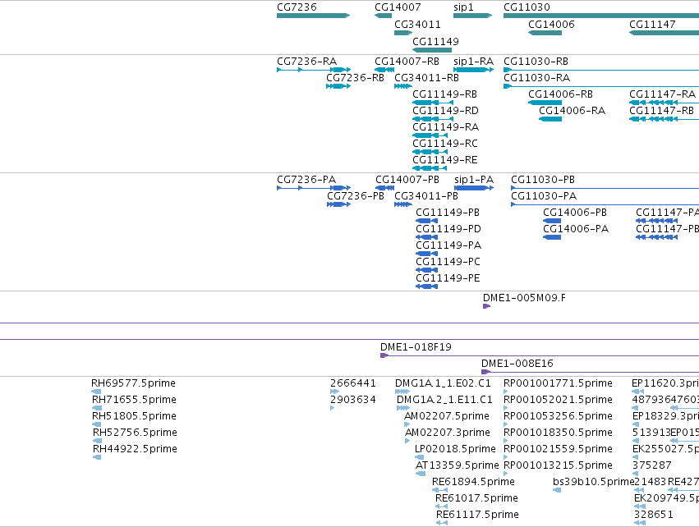The width and height of the screenshot is (699, 527).
Task: Open transcript CG7236-RB
Action: tap(355, 78)
